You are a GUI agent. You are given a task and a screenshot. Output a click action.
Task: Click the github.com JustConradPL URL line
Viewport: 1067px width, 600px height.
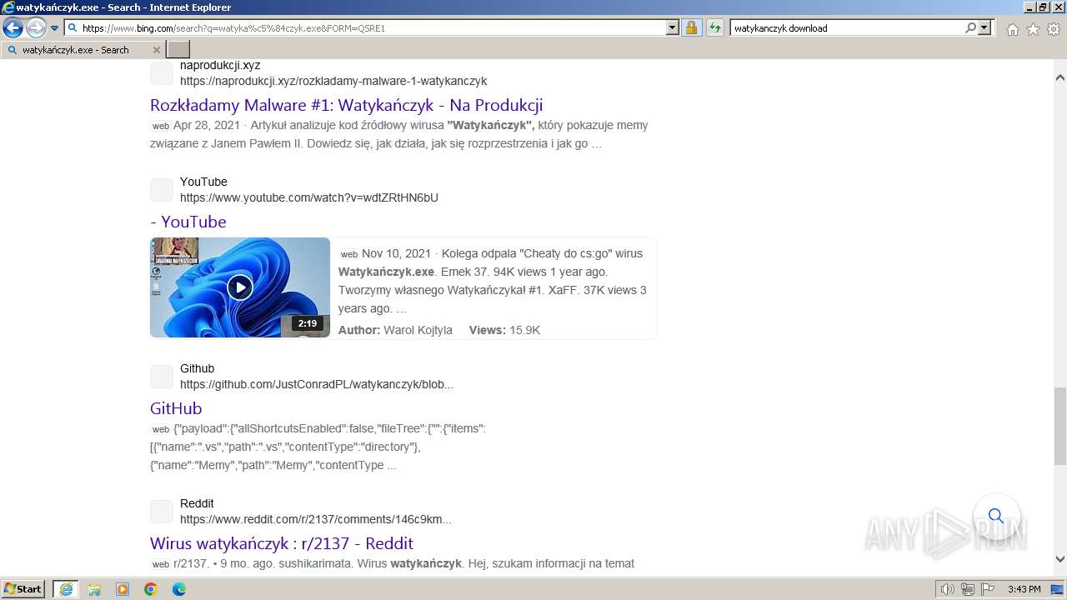[x=317, y=384]
